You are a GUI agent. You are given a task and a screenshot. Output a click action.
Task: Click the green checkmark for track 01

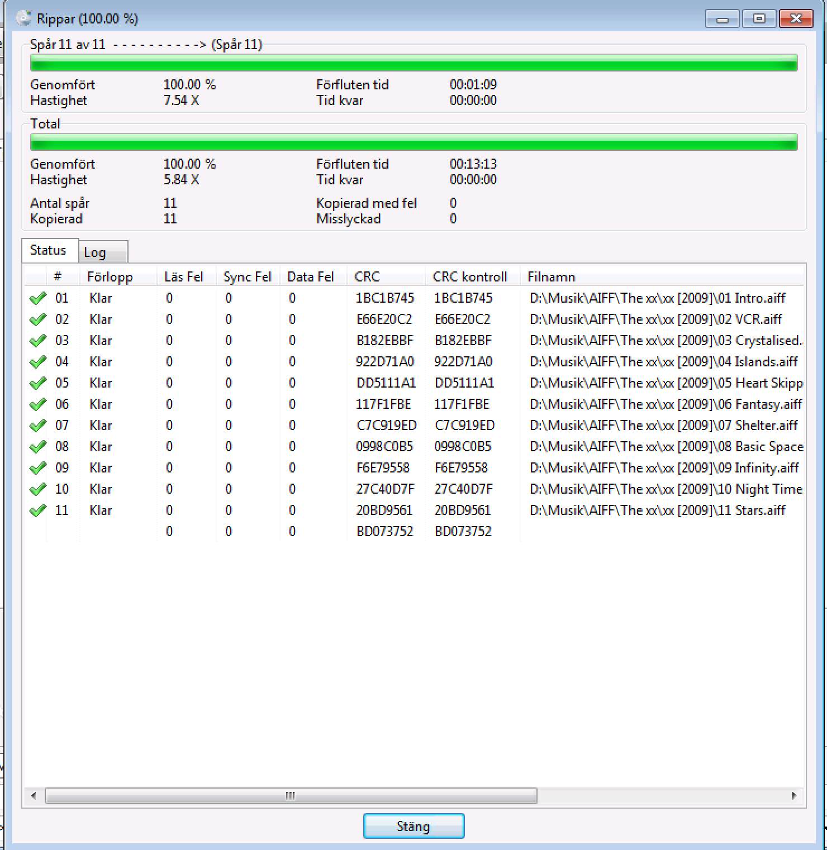pos(37,298)
